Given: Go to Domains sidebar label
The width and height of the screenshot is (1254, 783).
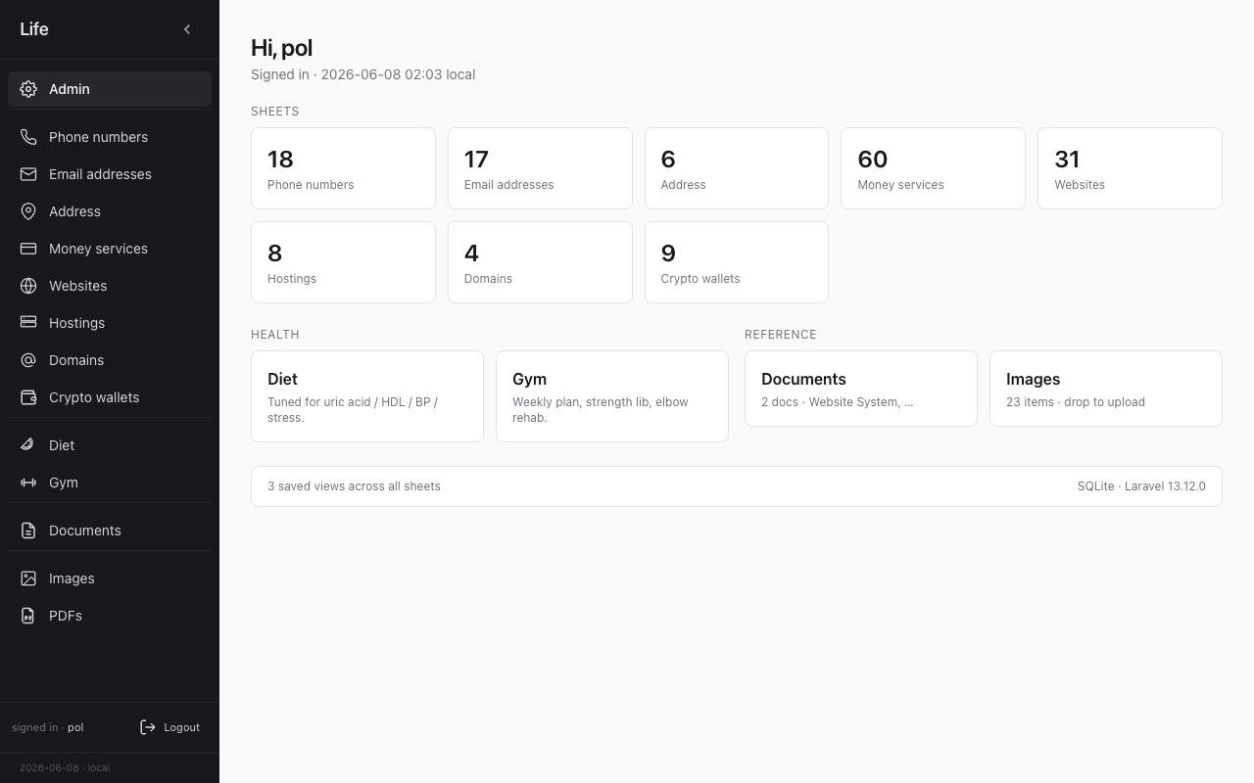Looking at the screenshot, I should click(76, 360).
